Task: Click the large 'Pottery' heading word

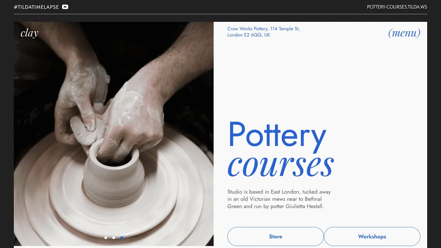Action: [277, 135]
